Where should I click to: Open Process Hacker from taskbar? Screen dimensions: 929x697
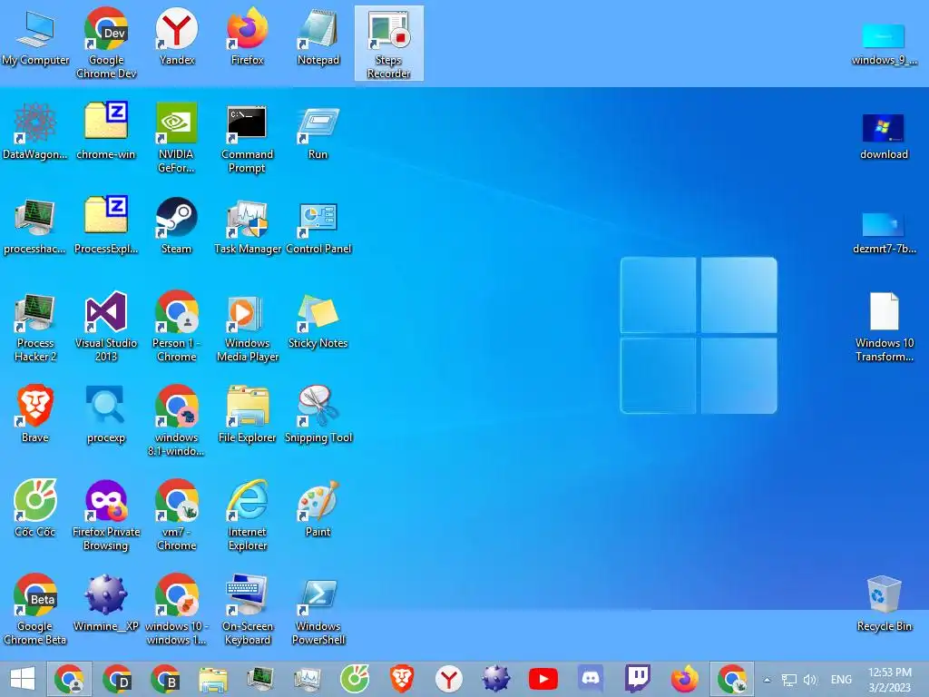(x=259, y=679)
